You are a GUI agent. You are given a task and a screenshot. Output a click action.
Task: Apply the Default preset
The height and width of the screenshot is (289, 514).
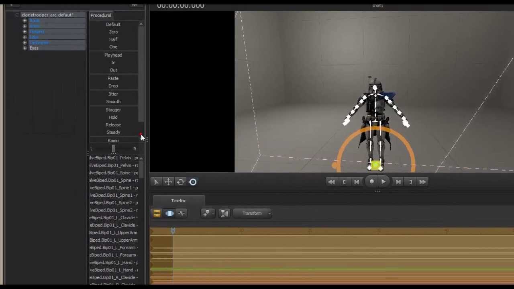pos(113,24)
